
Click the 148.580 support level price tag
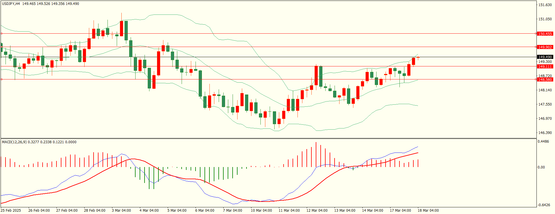545,79
